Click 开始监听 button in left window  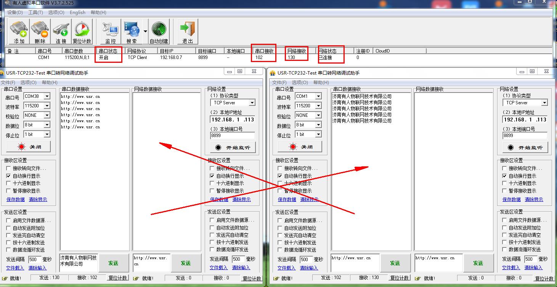233,148
